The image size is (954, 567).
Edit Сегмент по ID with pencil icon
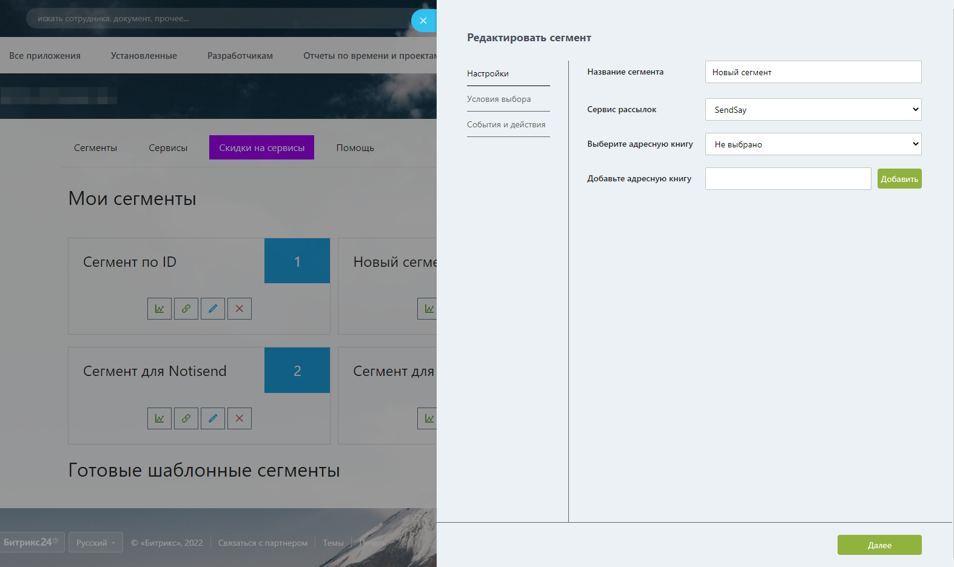[213, 309]
